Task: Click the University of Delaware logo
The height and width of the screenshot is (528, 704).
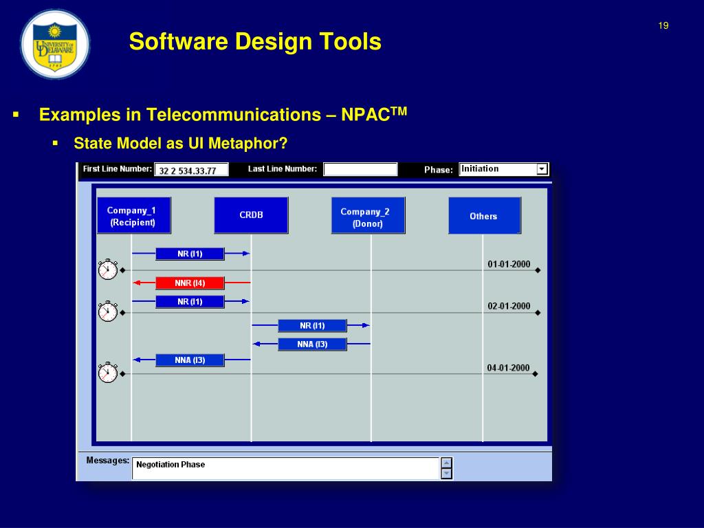Action: click(55, 44)
